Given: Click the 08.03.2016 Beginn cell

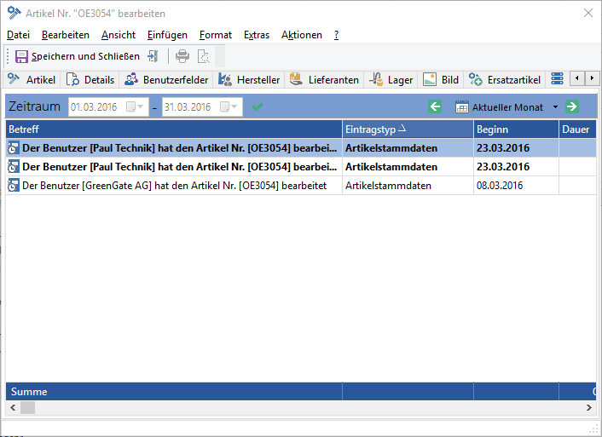Looking at the screenshot, I should tap(517, 186).
